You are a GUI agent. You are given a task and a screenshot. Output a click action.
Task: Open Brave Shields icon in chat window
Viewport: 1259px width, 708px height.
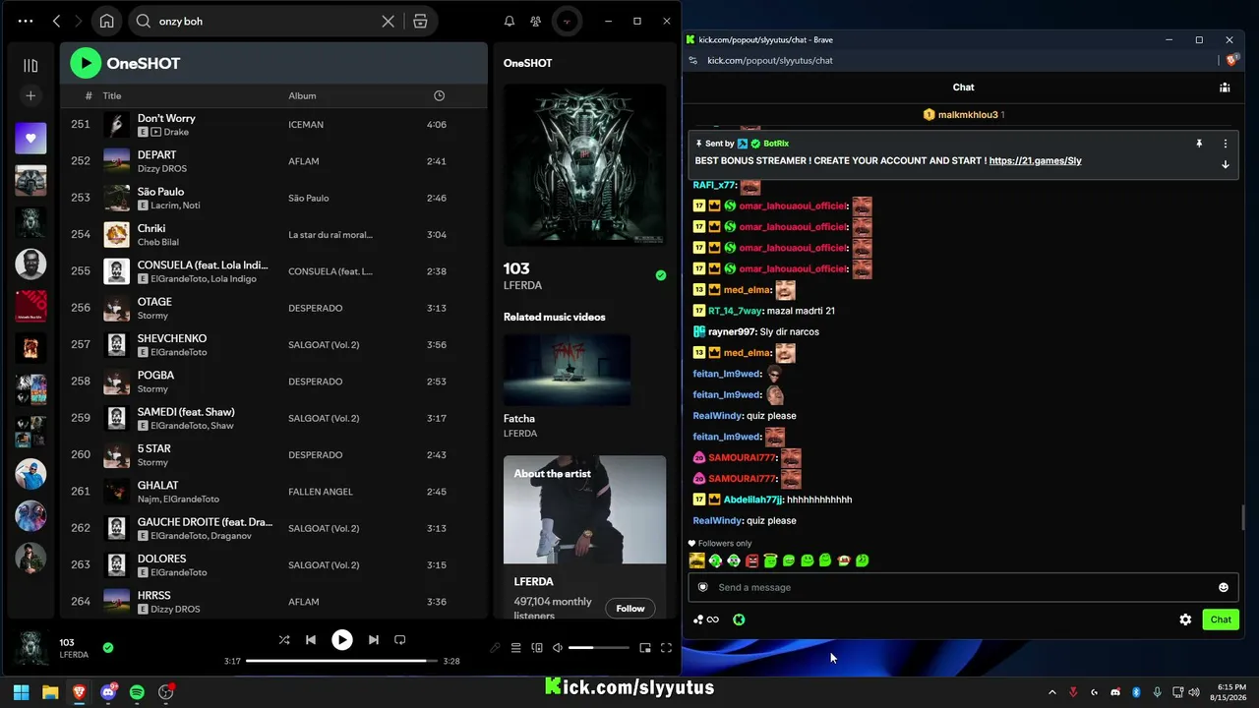pyautogui.click(x=1231, y=60)
